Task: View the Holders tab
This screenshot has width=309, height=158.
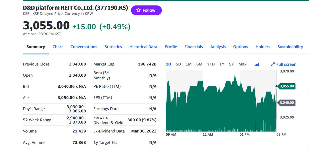Action: pos(263,47)
